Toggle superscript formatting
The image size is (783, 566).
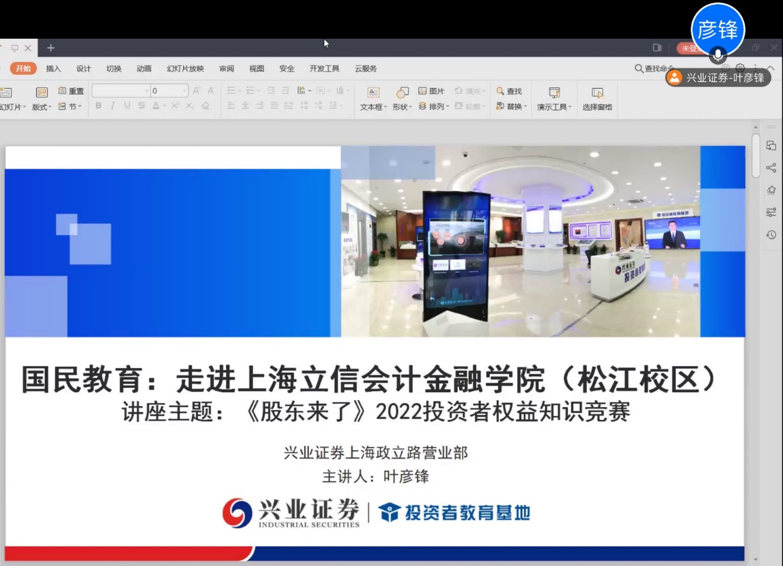[175, 106]
